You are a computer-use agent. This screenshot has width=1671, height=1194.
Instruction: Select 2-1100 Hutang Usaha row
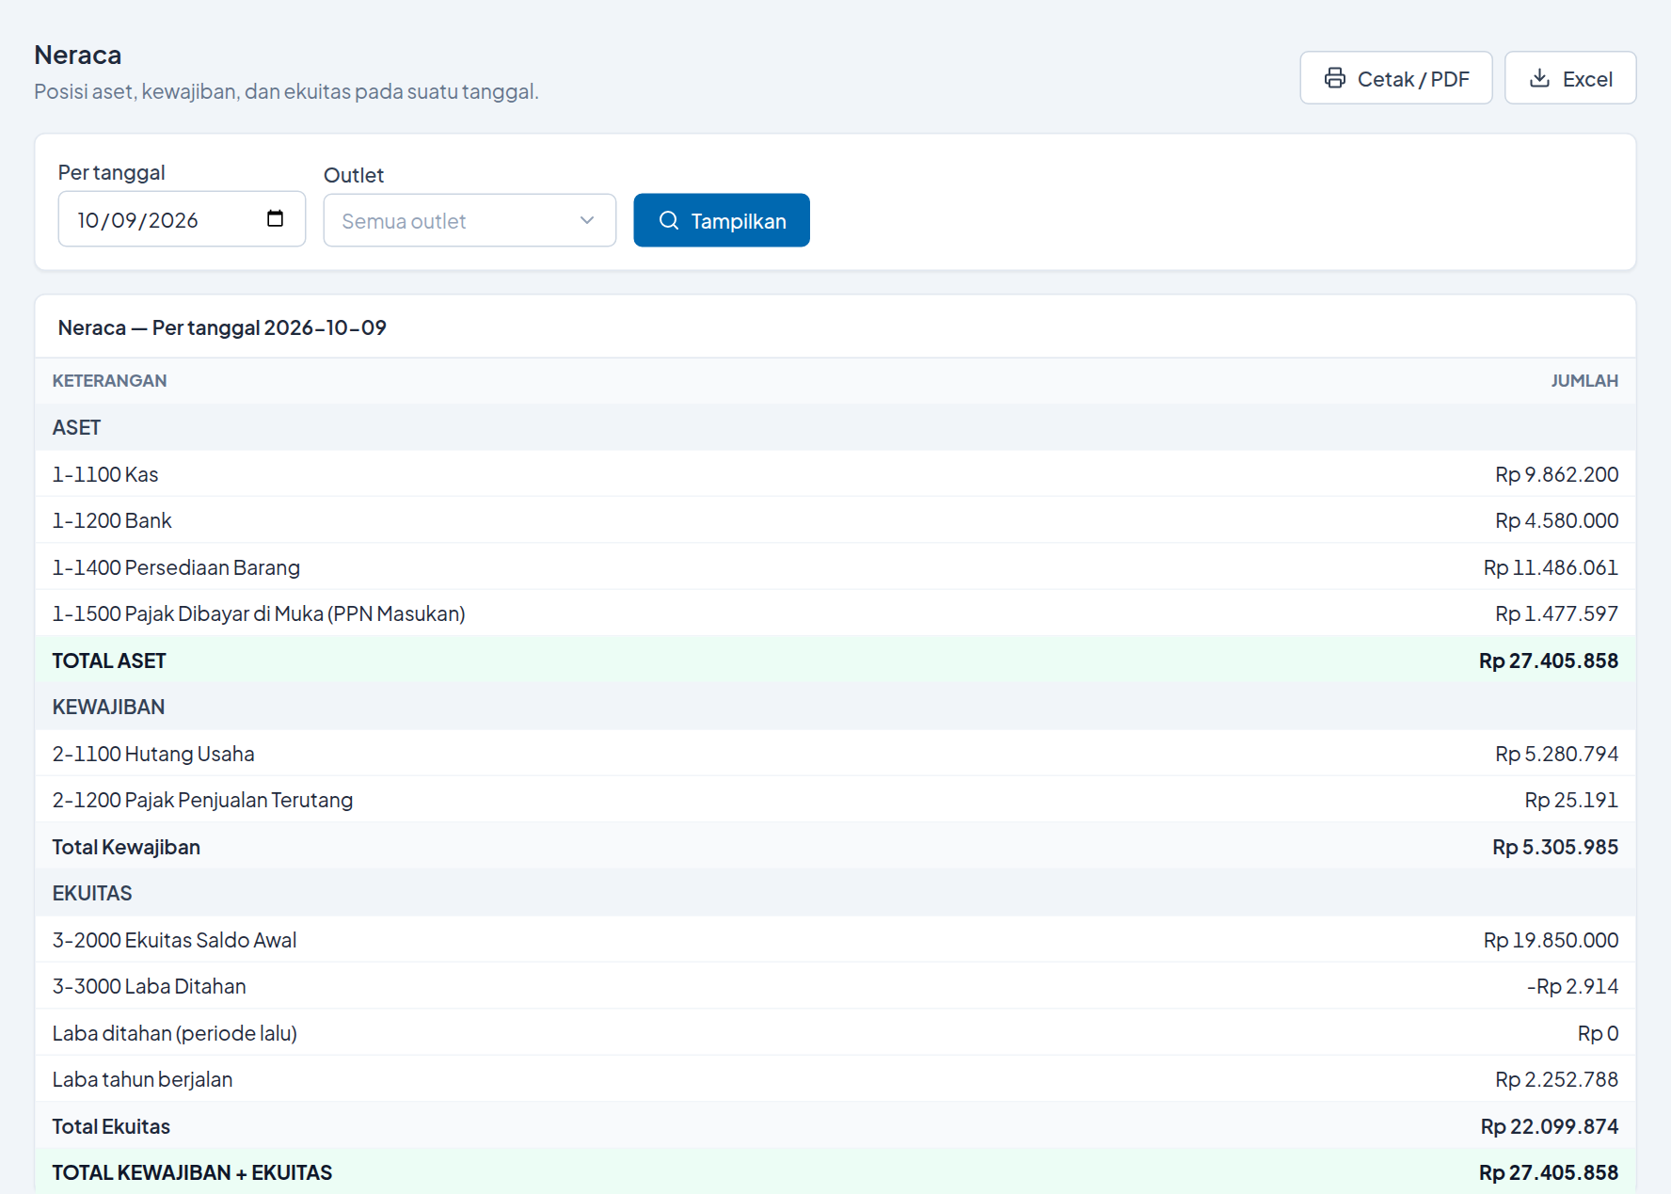tap(835, 754)
